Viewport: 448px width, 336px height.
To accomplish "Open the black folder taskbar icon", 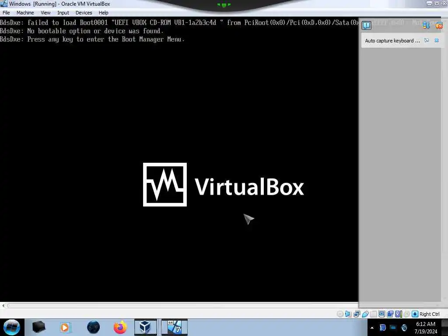I will coord(38,327).
